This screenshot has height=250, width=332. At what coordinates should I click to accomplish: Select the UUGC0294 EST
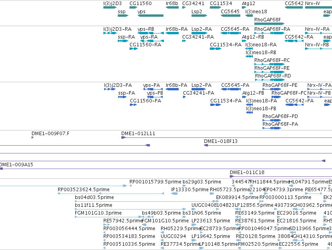[162, 240]
